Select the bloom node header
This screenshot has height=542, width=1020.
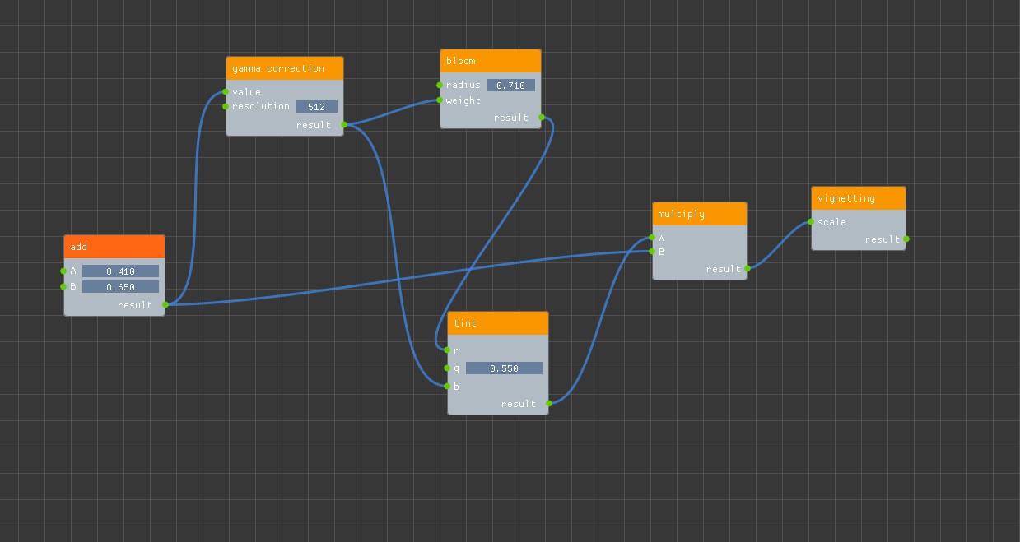[491, 61]
